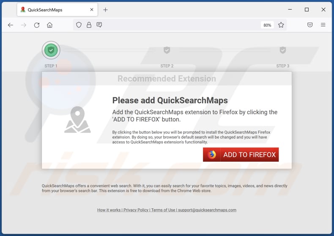The image size is (334, 236).
Task: Click the grey map pin icon
Action: [x=77, y=120]
